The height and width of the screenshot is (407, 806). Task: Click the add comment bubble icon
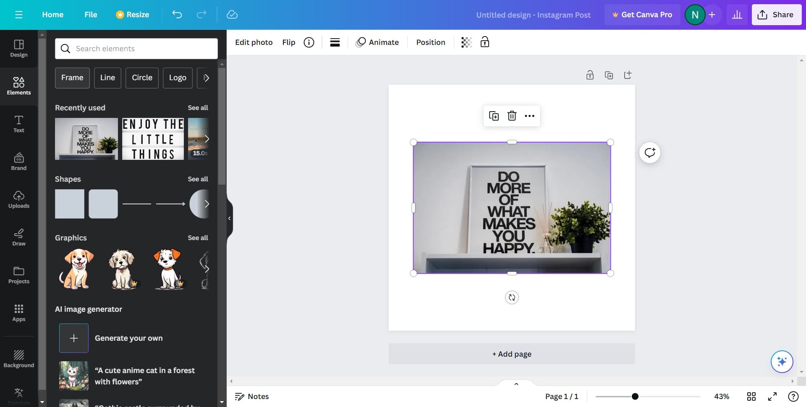tap(649, 153)
